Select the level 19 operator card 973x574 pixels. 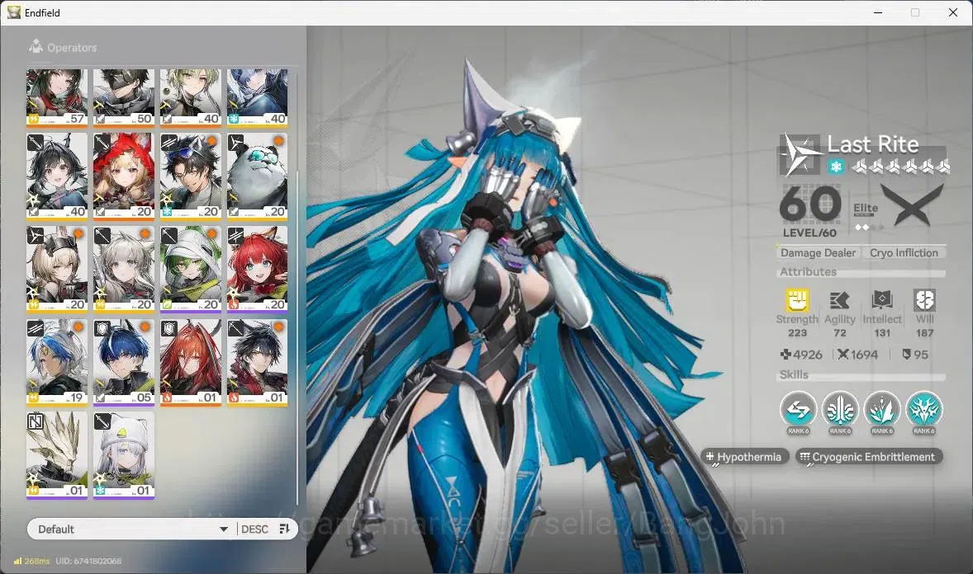coord(56,363)
